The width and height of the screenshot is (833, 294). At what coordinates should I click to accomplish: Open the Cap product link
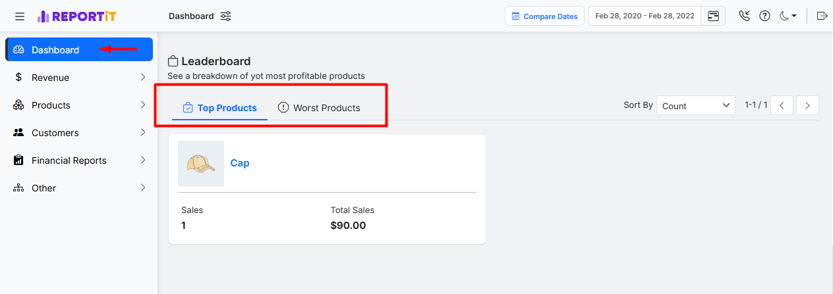pos(240,163)
